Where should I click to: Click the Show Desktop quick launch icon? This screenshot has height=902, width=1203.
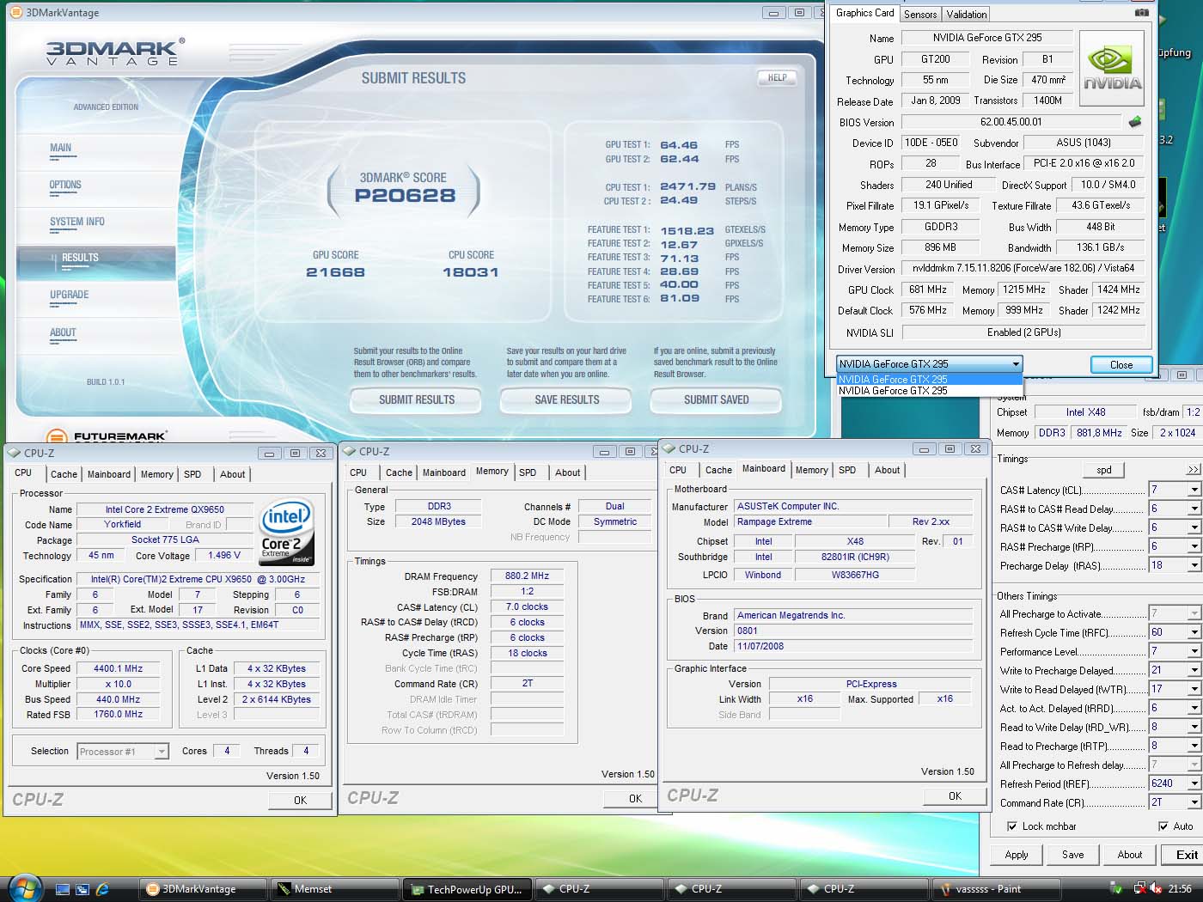(x=63, y=889)
